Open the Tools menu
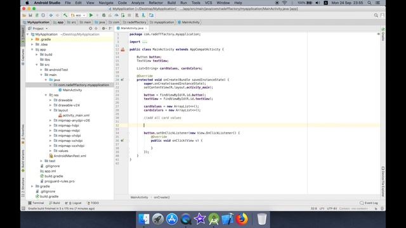 click(x=196, y=3)
